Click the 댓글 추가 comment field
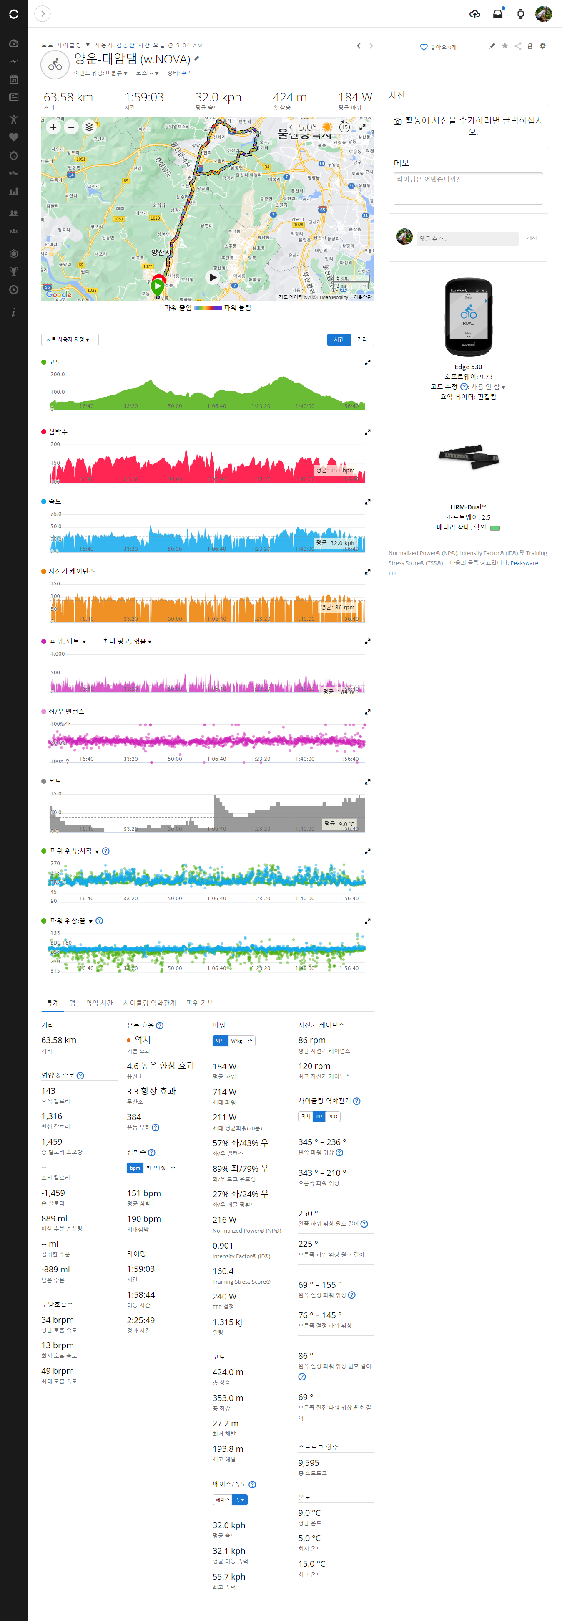Image resolution: width=562 pixels, height=1621 pixels. coord(467,238)
